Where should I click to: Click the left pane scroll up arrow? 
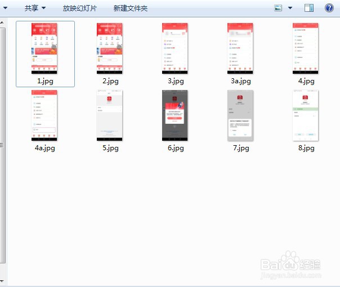(2, 23)
